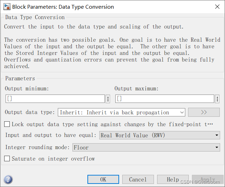Open Input and output to have equal dropdown

pos(160,135)
